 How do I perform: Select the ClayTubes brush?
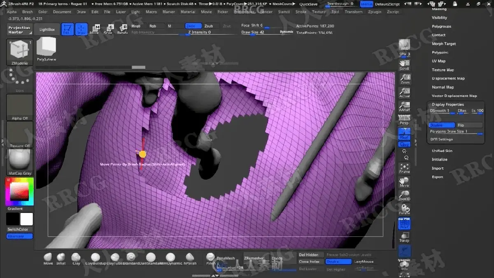(115, 259)
